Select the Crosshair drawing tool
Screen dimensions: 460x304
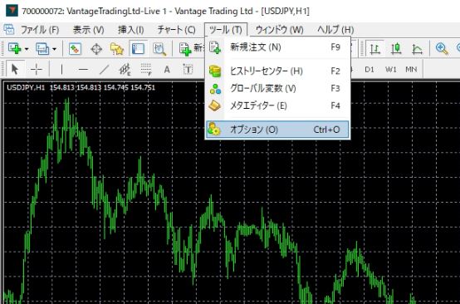point(37,70)
